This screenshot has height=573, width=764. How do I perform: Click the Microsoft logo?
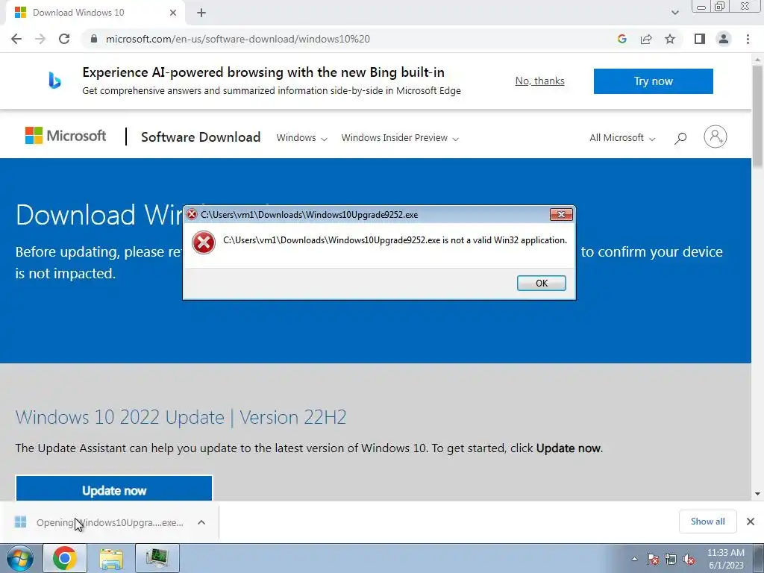pyautogui.click(x=66, y=136)
